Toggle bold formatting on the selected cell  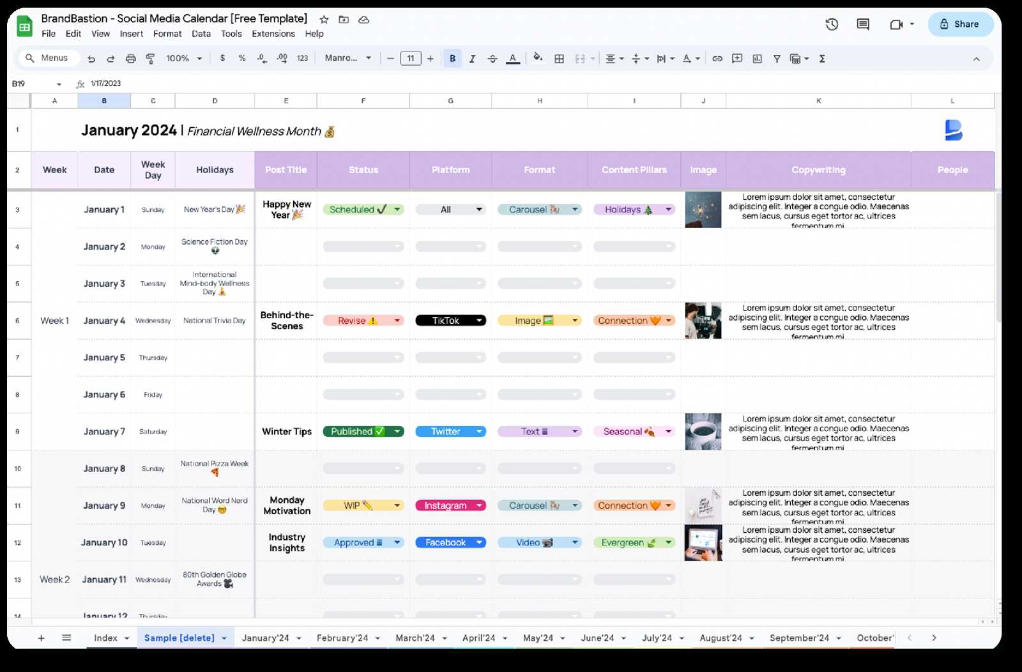(x=452, y=58)
